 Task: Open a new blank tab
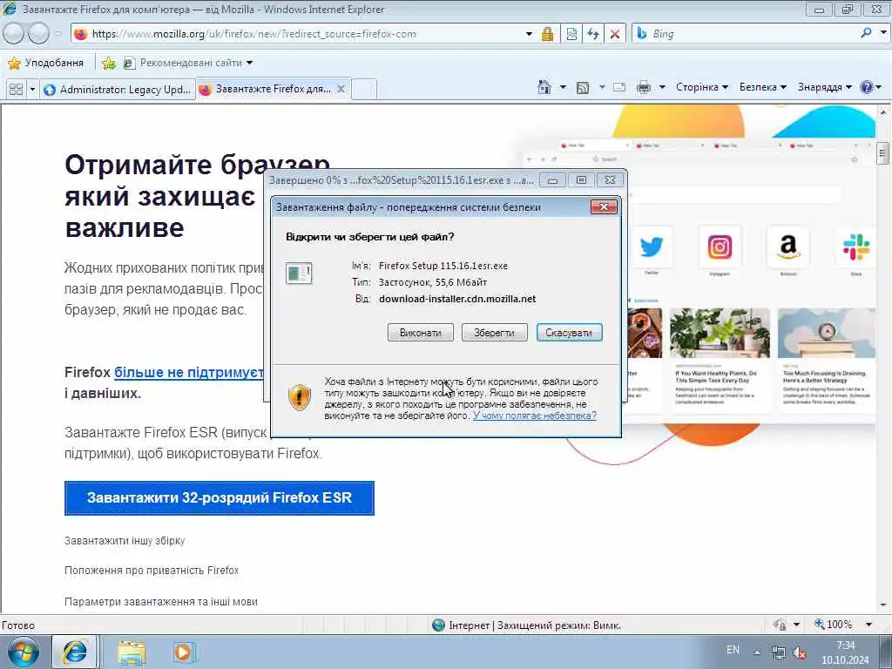(363, 90)
